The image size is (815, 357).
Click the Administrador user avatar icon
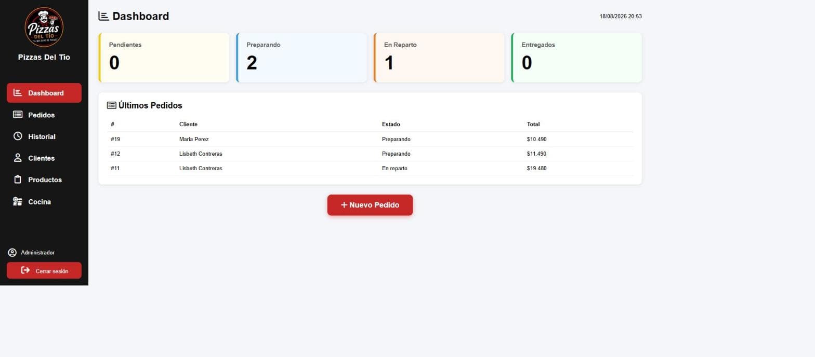click(x=12, y=253)
